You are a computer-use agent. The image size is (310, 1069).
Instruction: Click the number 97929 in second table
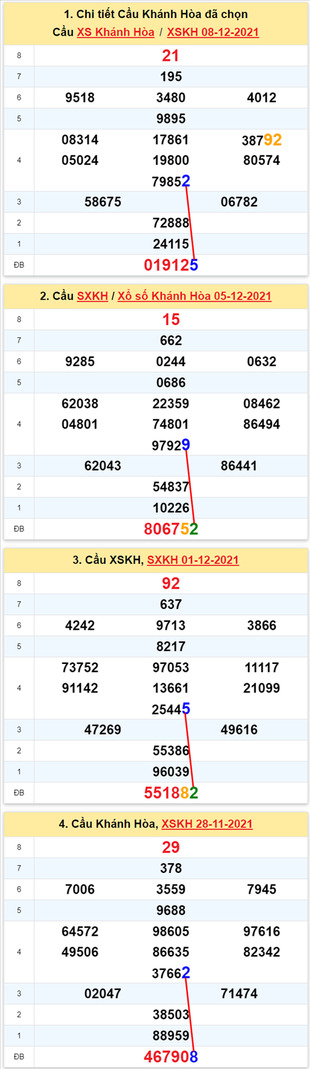(170, 445)
